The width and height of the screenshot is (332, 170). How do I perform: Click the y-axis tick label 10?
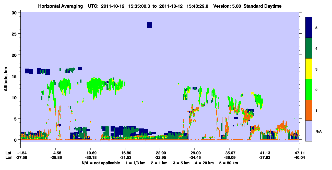[x=15, y=97]
